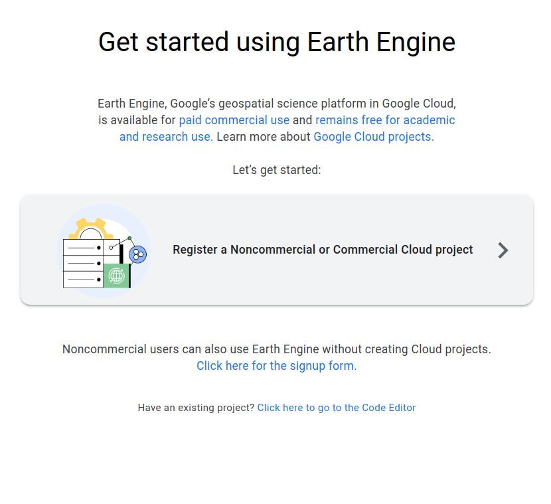The width and height of the screenshot is (551, 504).
Task: Click the small green node dot in illustration
Action: (x=129, y=238)
